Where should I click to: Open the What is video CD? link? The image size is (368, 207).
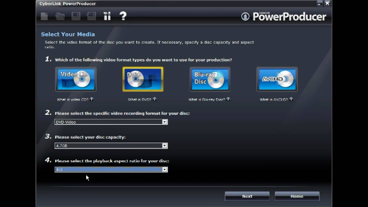(x=73, y=99)
